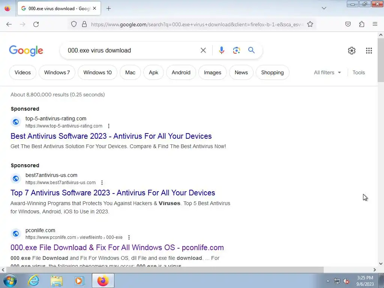Open more options for best7antivirus-us.com ad
Screen dimensions: 384x288
pyautogui.click(x=102, y=183)
